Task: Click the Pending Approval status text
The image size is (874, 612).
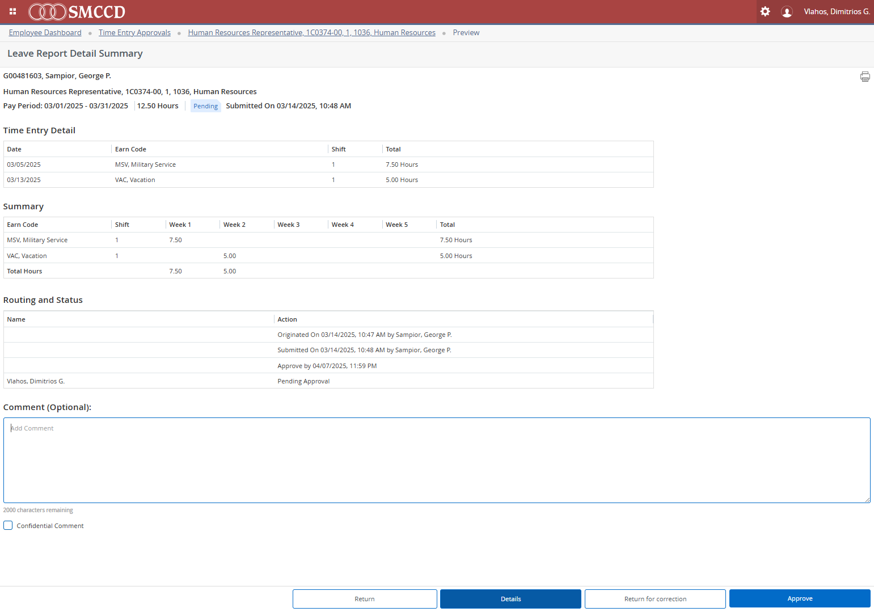Action: click(303, 381)
